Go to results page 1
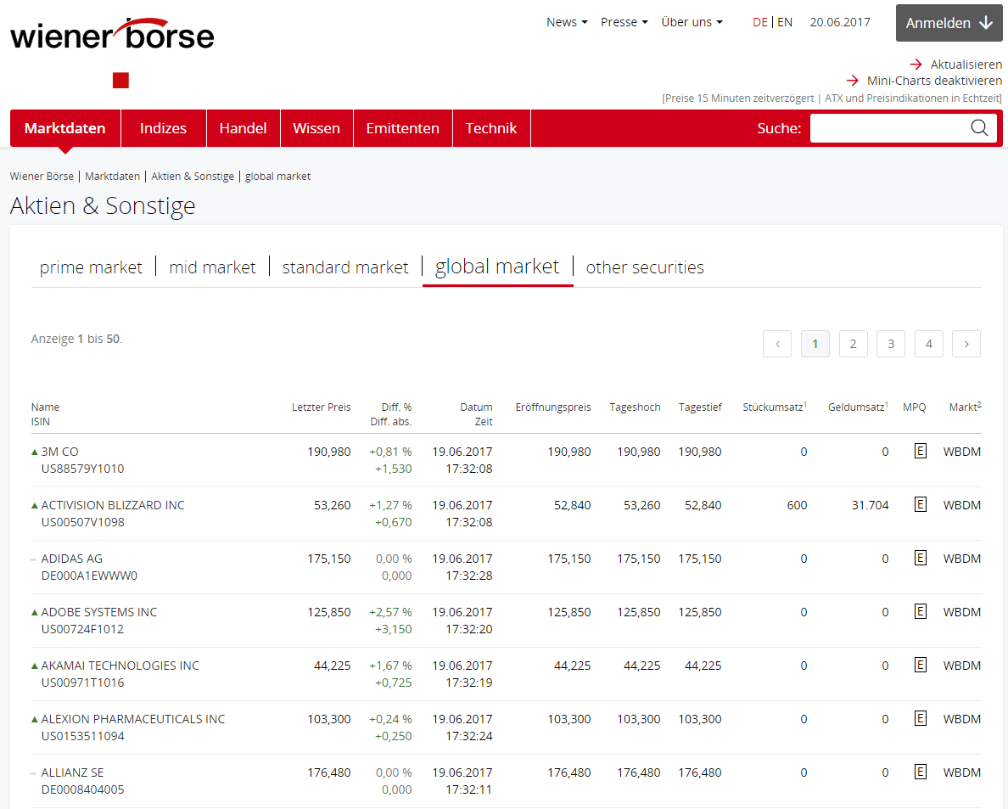Image resolution: width=1008 pixels, height=809 pixels. pyautogui.click(x=815, y=344)
